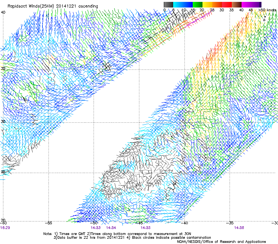278x244 pixels.
Task: Click the cyan-to-blue 5-15 knots legend swatch
Action: tap(183, 5)
